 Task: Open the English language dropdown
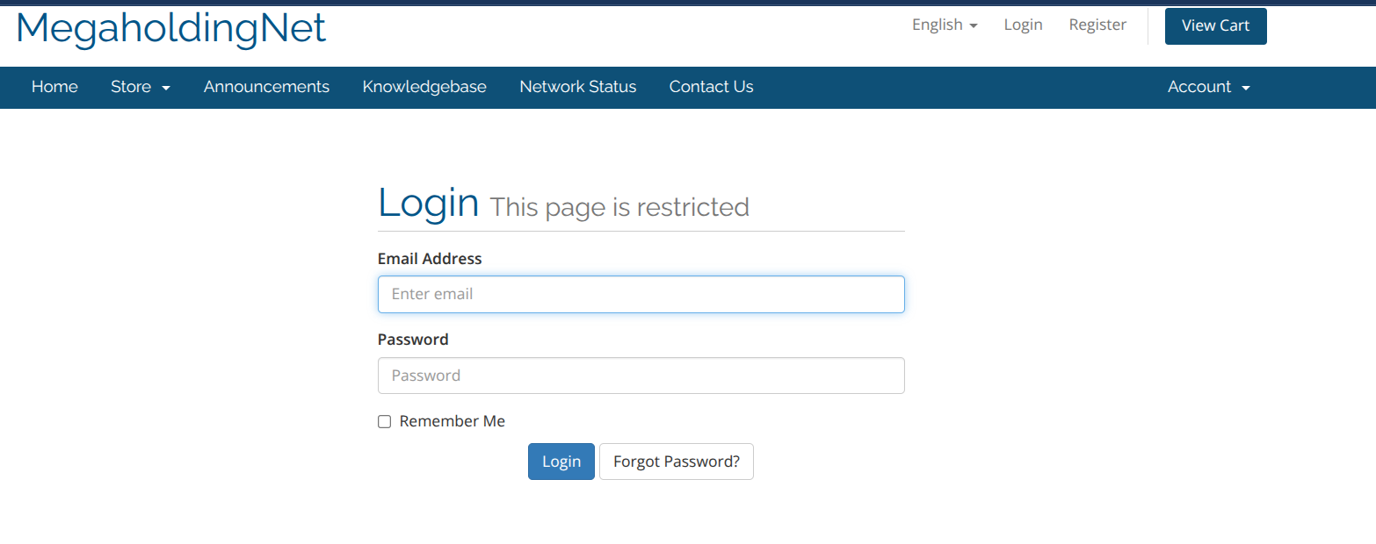tap(944, 25)
